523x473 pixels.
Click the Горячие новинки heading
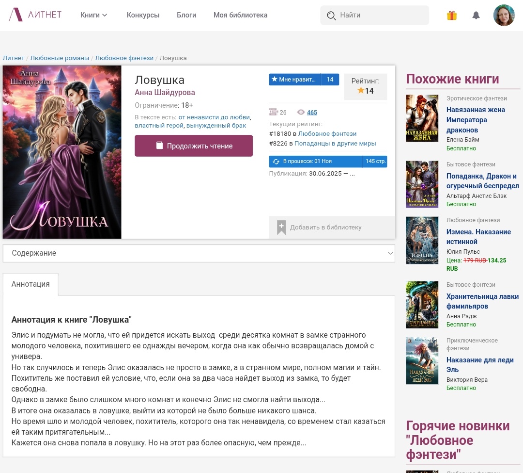click(458, 440)
